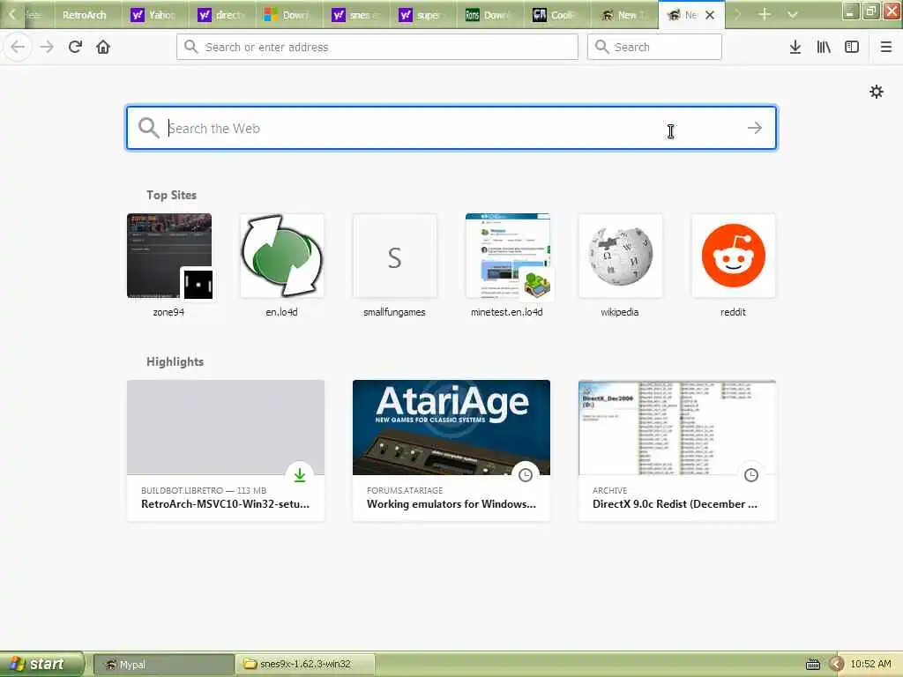Click the toolbar Search field

[x=654, y=47]
